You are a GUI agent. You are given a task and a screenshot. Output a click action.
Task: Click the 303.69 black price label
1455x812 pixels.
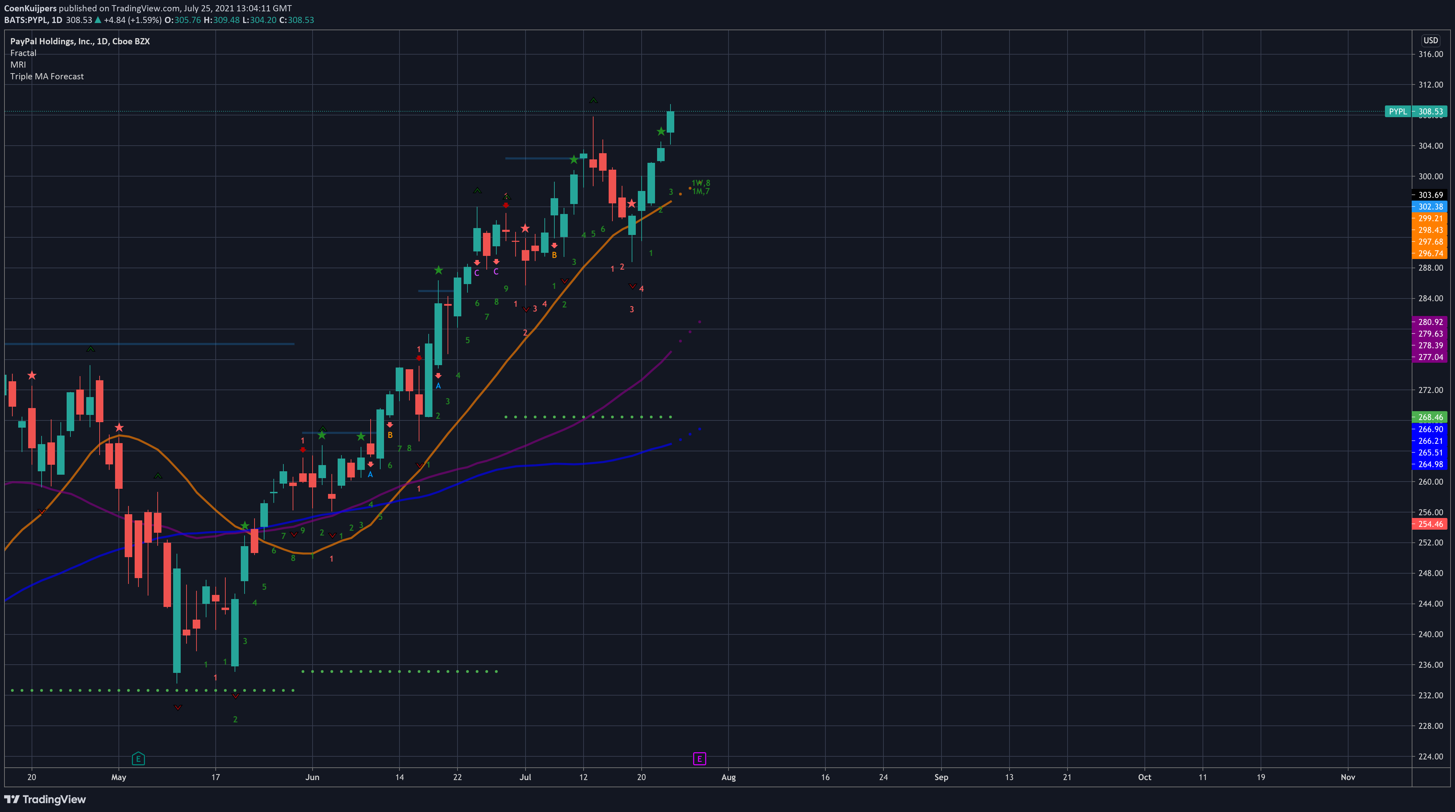click(1430, 195)
